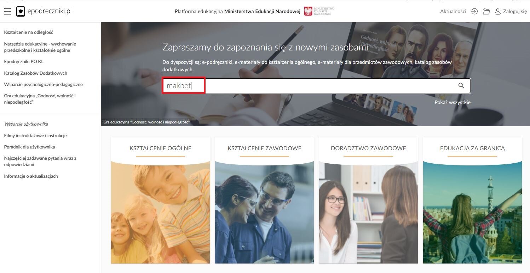Open Katalog Zasobów Dodatkowych
This screenshot has width=530, height=273.
36,73
